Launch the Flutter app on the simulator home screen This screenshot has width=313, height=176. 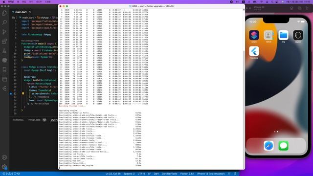(x=254, y=51)
